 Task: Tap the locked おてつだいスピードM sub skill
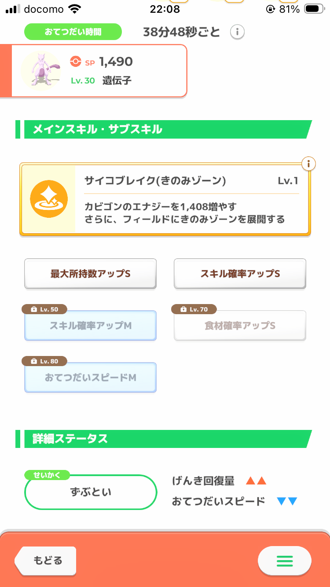point(90,378)
